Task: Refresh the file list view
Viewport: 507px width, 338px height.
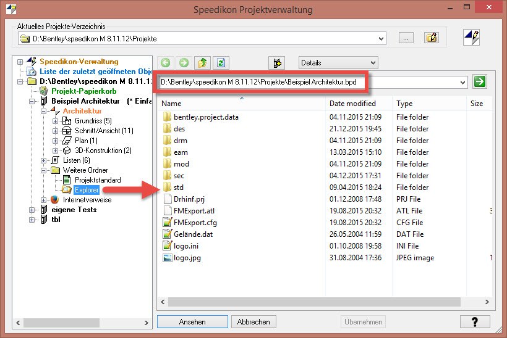Action: coord(221,62)
